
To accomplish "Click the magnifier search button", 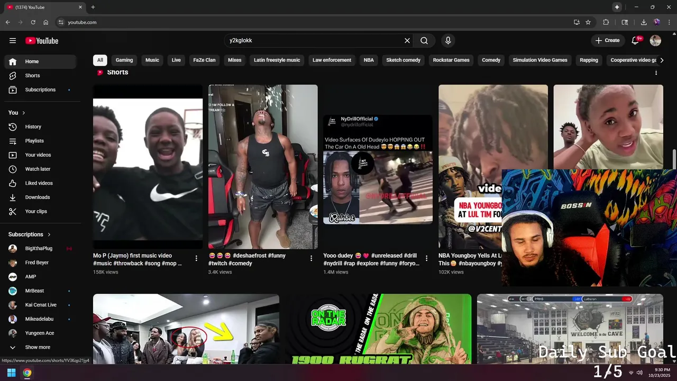I will pyautogui.click(x=424, y=41).
